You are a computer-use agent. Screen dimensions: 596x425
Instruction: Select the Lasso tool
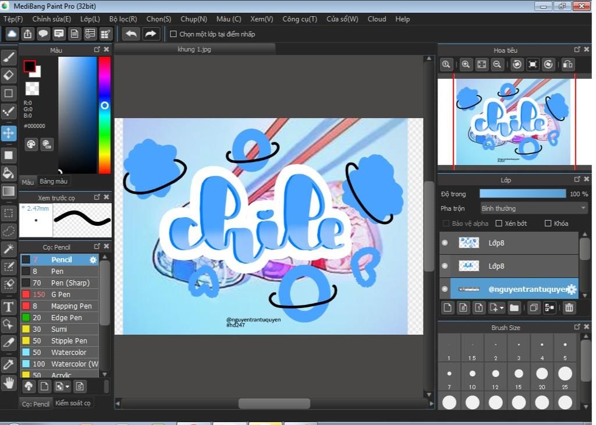[9, 231]
